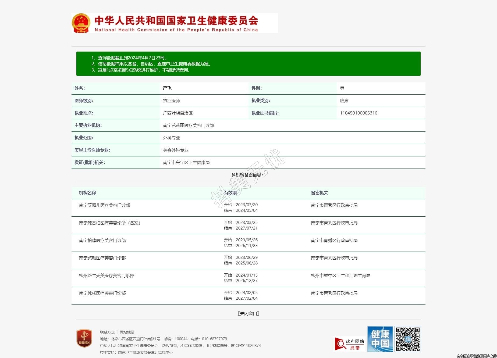497x358 pixels.
Task: Click the ICP number 京ICP备11020874
Action: [246, 346]
